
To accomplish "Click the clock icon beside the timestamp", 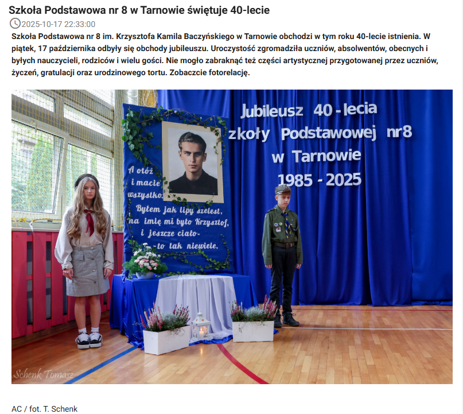I will click(x=16, y=24).
